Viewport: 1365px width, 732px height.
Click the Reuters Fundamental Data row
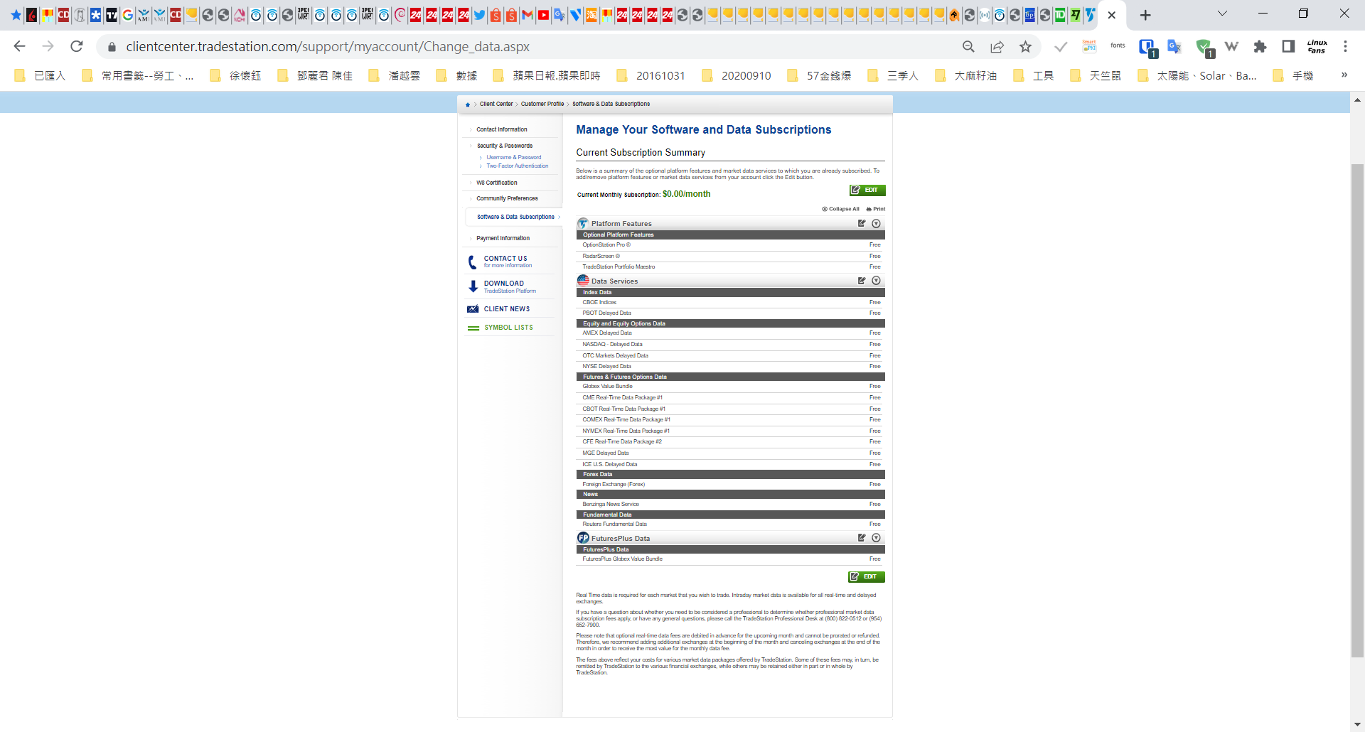point(730,524)
